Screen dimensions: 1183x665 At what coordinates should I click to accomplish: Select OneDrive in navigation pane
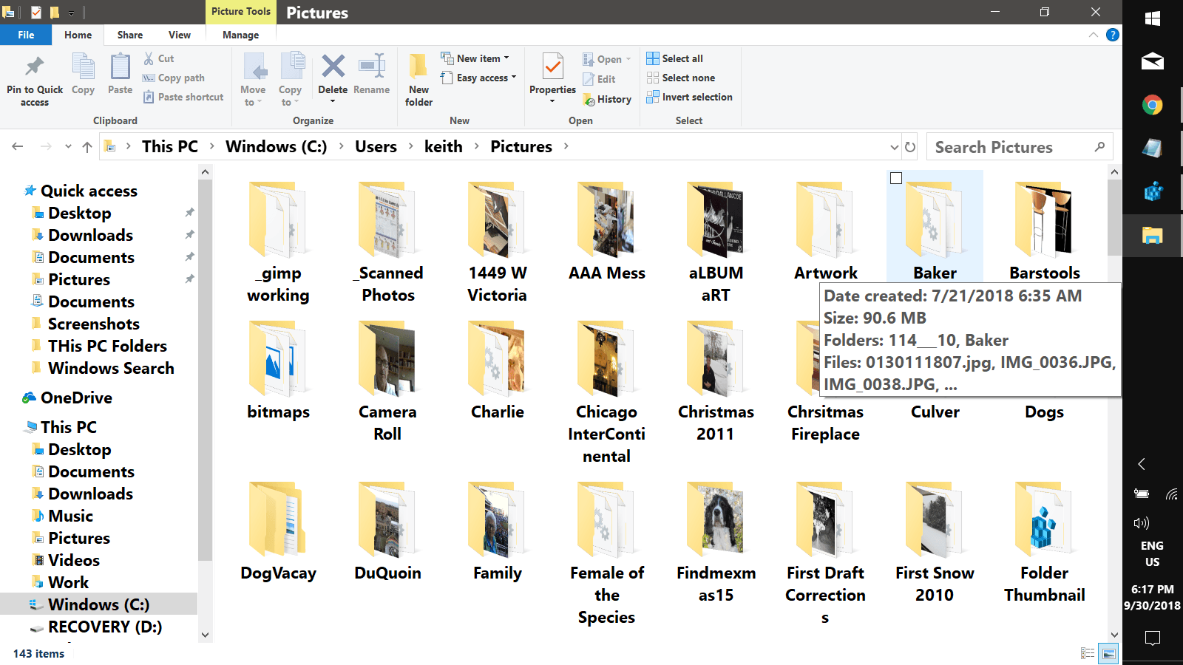[76, 398]
